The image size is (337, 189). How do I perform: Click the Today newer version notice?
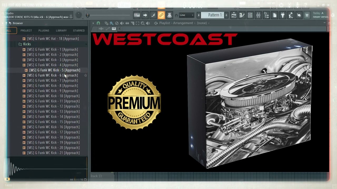pyautogui.click(x=320, y=15)
